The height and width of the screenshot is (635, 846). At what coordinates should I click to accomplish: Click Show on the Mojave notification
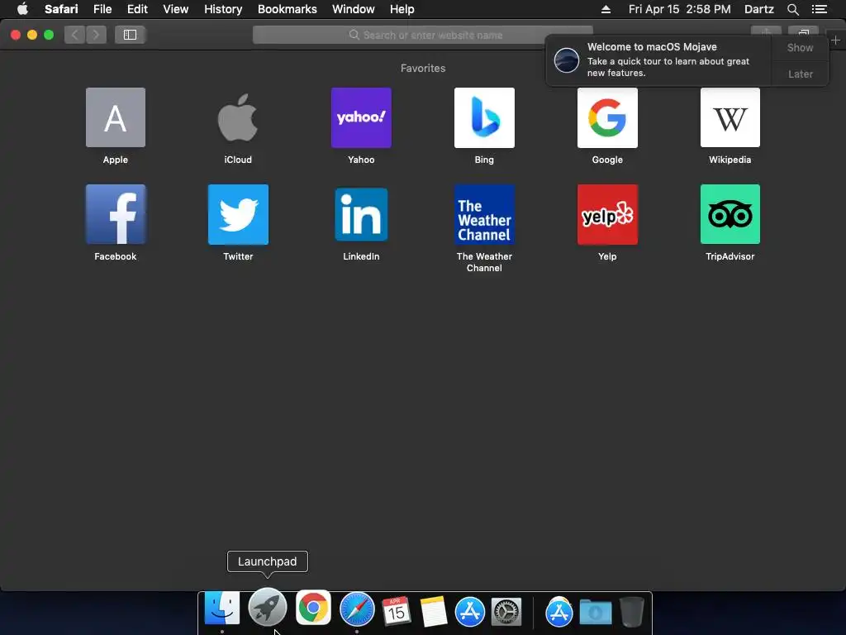click(800, 47)
